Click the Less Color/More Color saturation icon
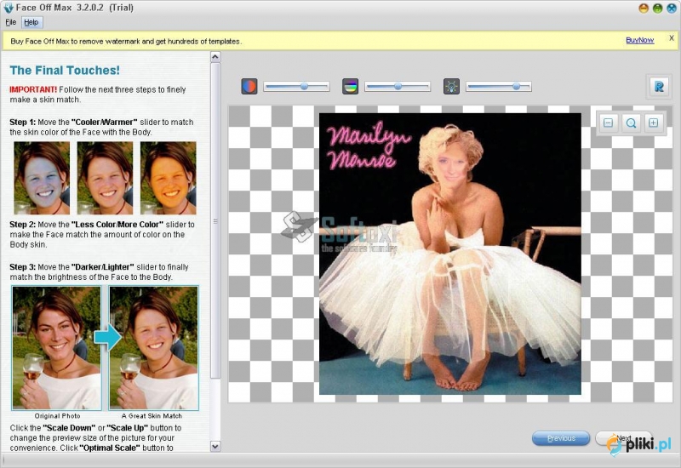Viewport: 681px width, 468px height. pyautogui.click(x=350, y=87)
